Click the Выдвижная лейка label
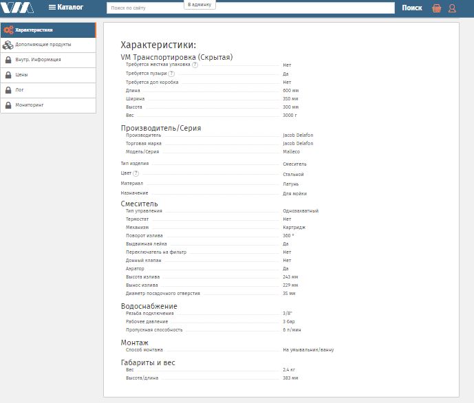Viewport: 474px width, 403px height. [147, 243]
